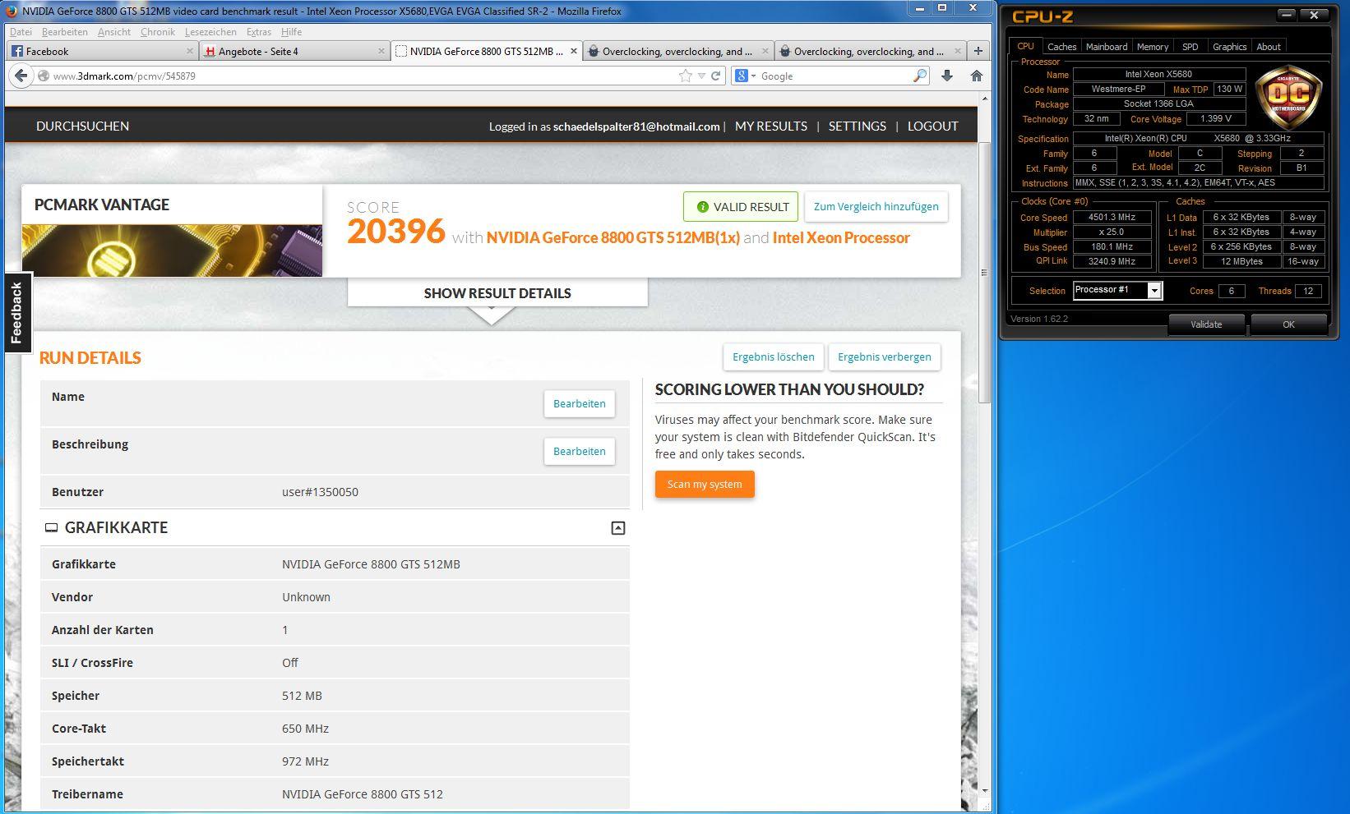The image size is (1350, 814).
Task: Click Ergebnis verbergen button
Action: tap(885, 356)
